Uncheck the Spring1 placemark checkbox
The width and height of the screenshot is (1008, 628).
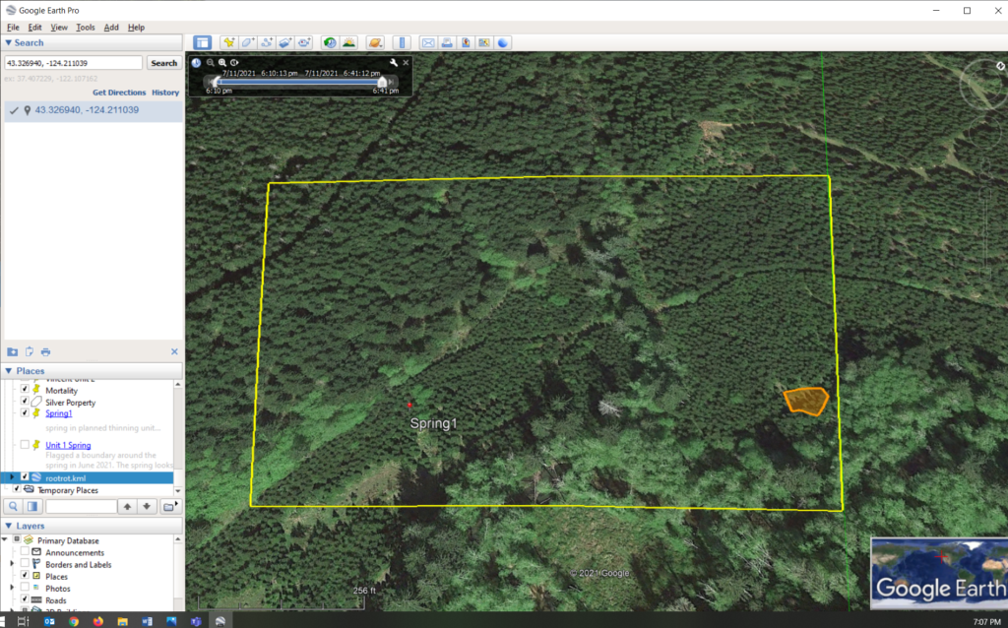point(25,412)
